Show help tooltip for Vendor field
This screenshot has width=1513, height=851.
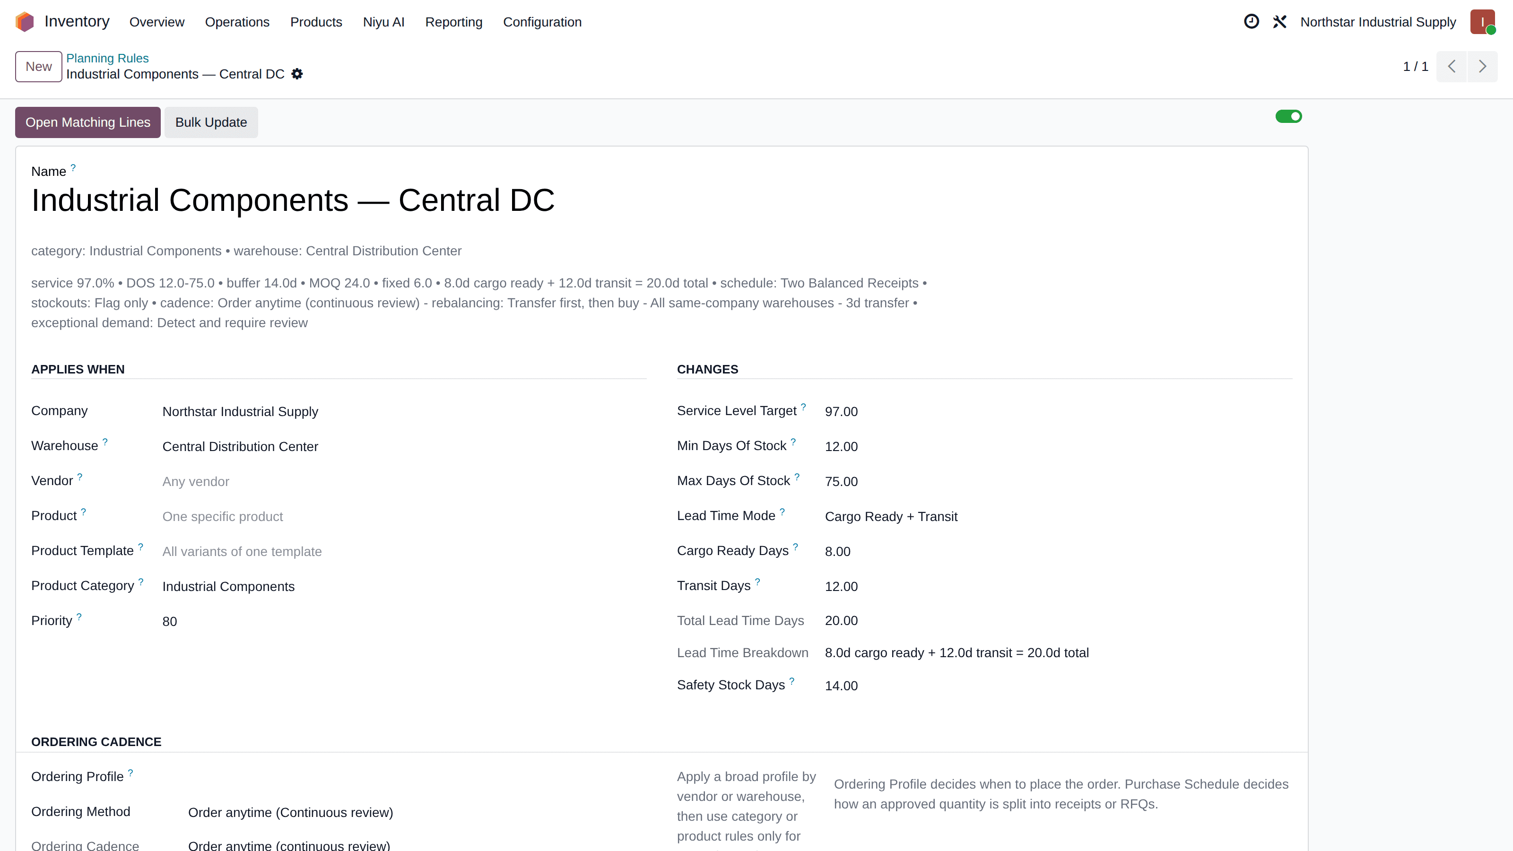click(x=80, y=477)
